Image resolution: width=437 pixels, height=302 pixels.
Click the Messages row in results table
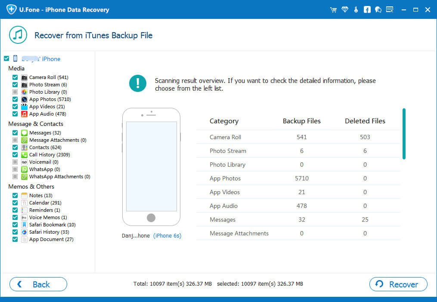coord(298,220)
